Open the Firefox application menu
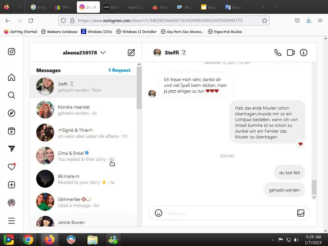The width and height of the screenshot is (328, 246). (x=320, y=20)
